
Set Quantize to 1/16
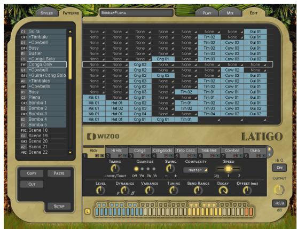click(x=142, y=169)
